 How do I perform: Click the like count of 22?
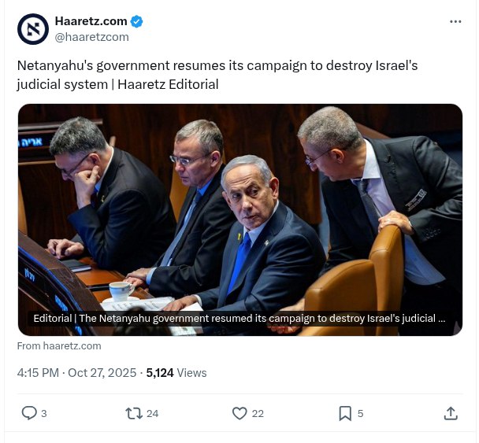point(258,414)
